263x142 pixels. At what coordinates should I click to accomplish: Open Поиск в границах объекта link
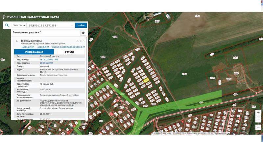pos(68,47)
